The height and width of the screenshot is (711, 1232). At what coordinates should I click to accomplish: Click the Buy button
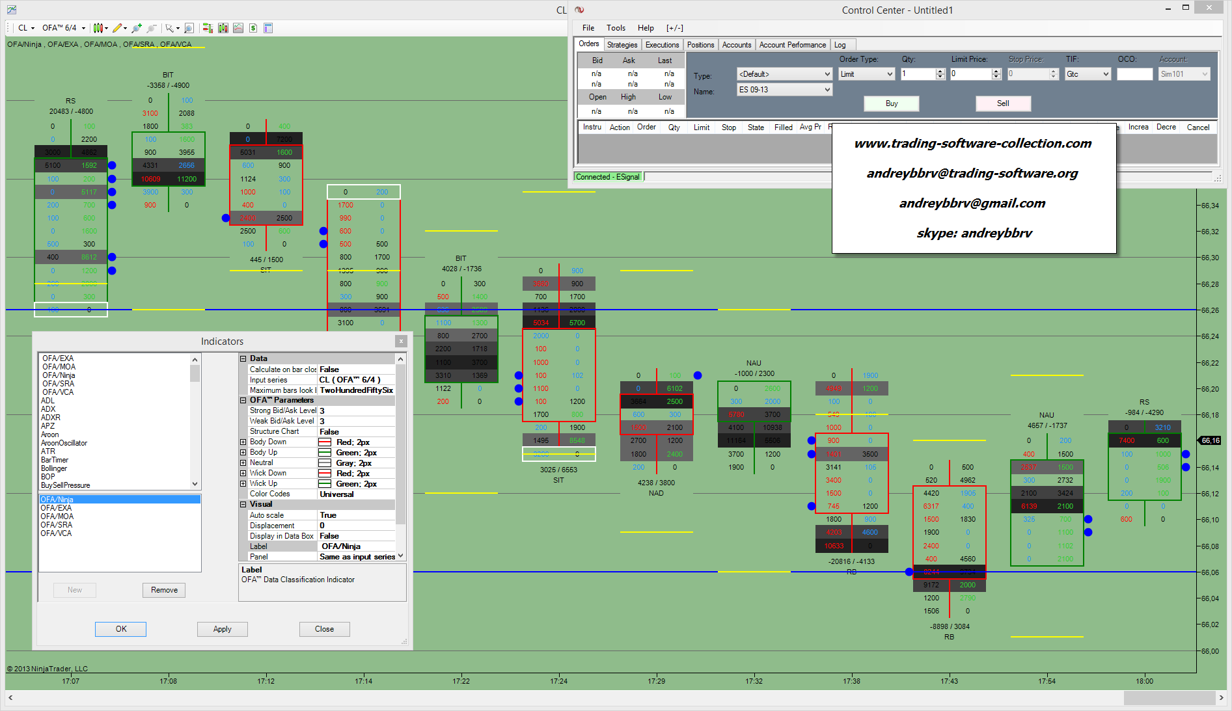coord(891,103)
